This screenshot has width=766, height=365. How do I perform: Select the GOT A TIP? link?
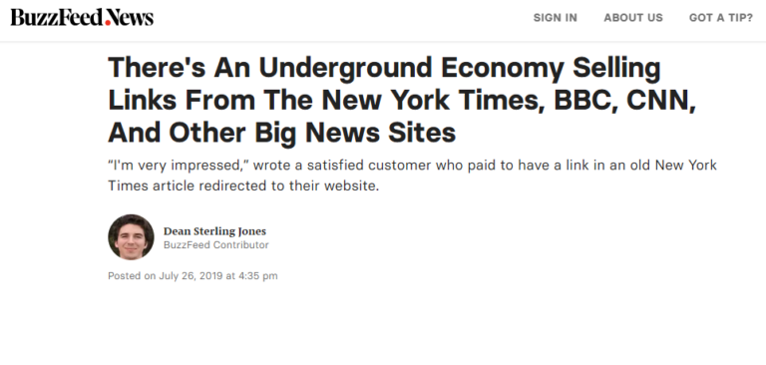pos(721,18)
